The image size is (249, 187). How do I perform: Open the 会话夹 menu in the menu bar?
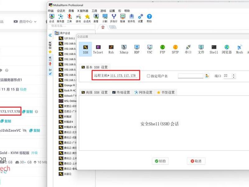[61, 11]
